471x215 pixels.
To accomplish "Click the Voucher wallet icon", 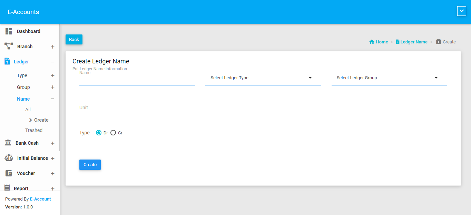I will pos(9,173).
